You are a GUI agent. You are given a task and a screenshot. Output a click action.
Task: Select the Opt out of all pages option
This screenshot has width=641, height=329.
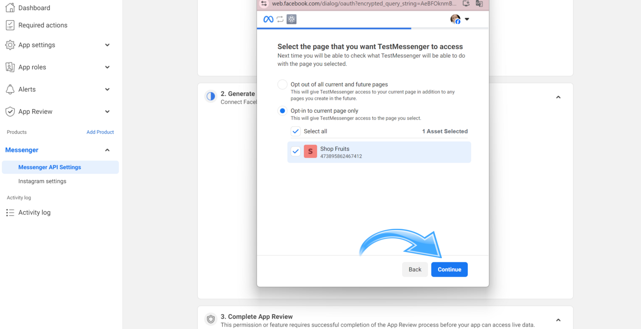[x=282, y=84]
